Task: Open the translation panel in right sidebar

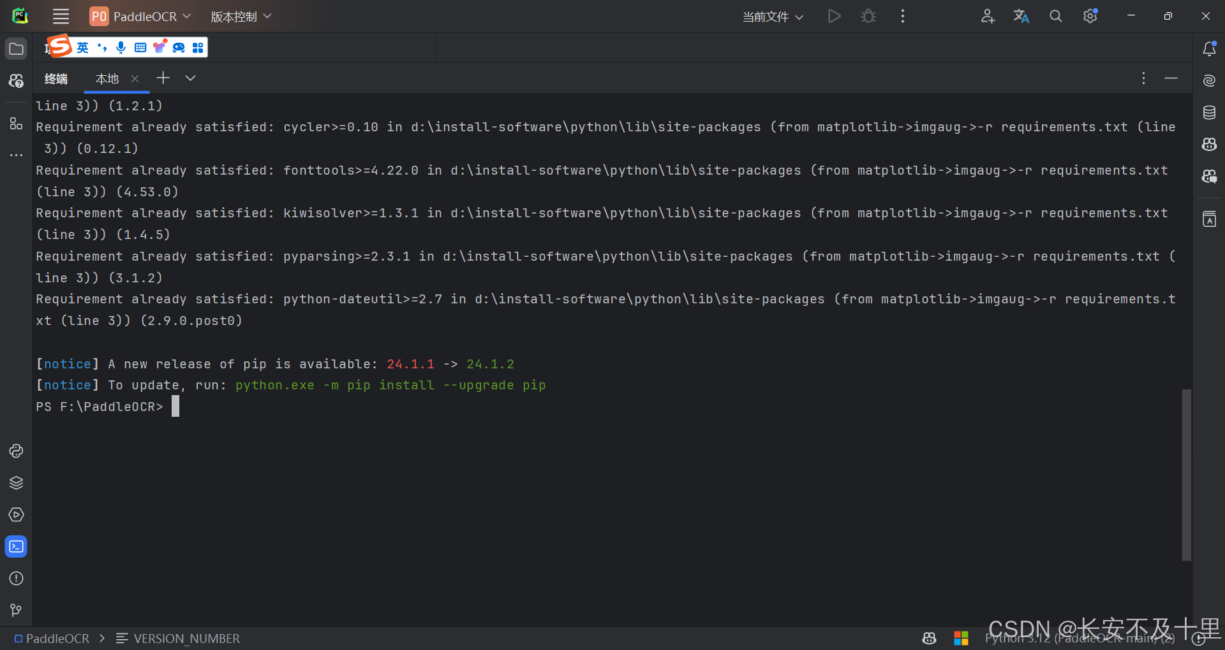Action: point(1209,219)
